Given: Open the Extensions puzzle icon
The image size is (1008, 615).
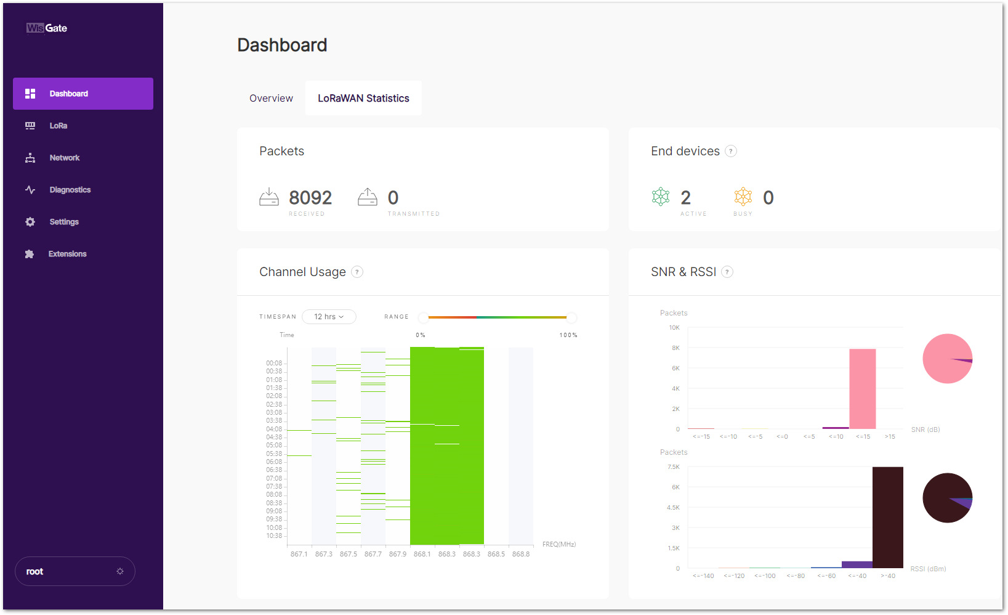Looking at the screenshot, I should tap(30, 253).
